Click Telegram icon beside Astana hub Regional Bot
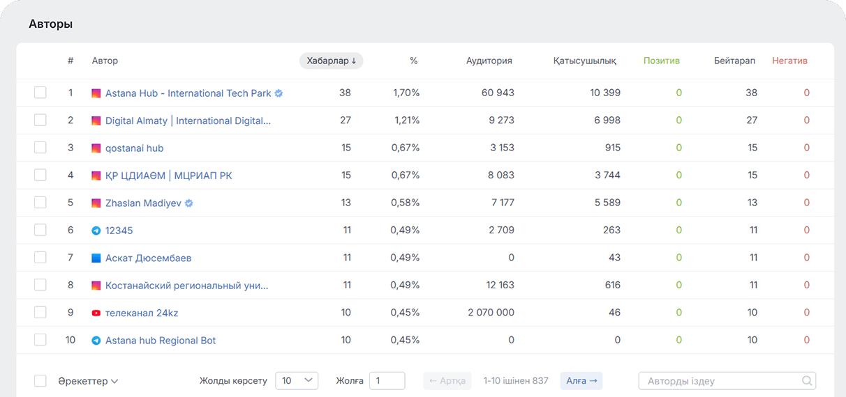The image size is (846, 397). pyautogui.click(x=96, y=341)
